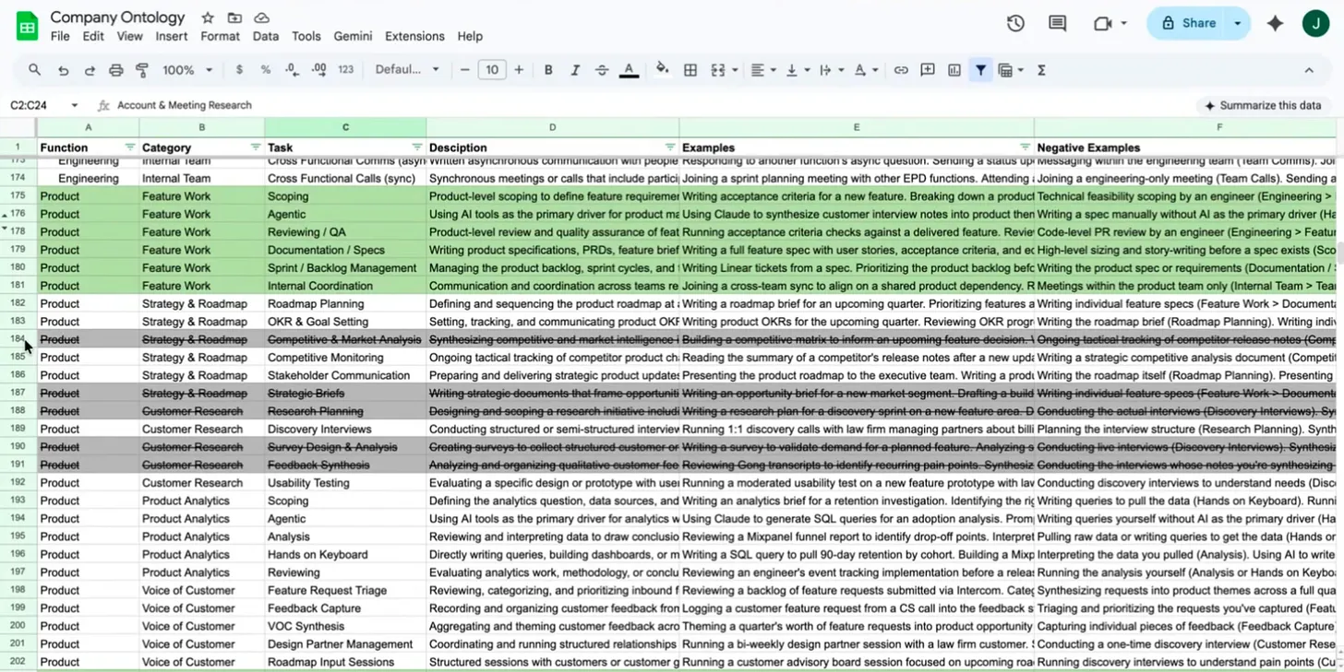Click the merge cells icon
Image resolution: width=1344 pixels, height=672 pixels.
(717, 70)
